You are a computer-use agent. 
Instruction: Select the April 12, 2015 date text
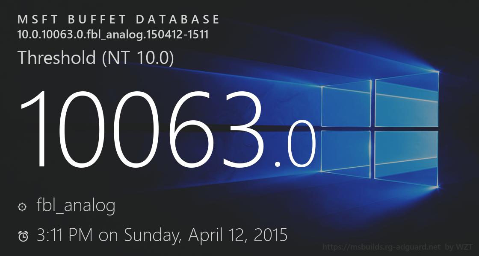click(x=238, y=235)
